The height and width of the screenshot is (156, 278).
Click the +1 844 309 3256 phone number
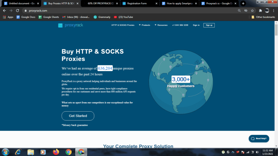[x=180, y=25]
